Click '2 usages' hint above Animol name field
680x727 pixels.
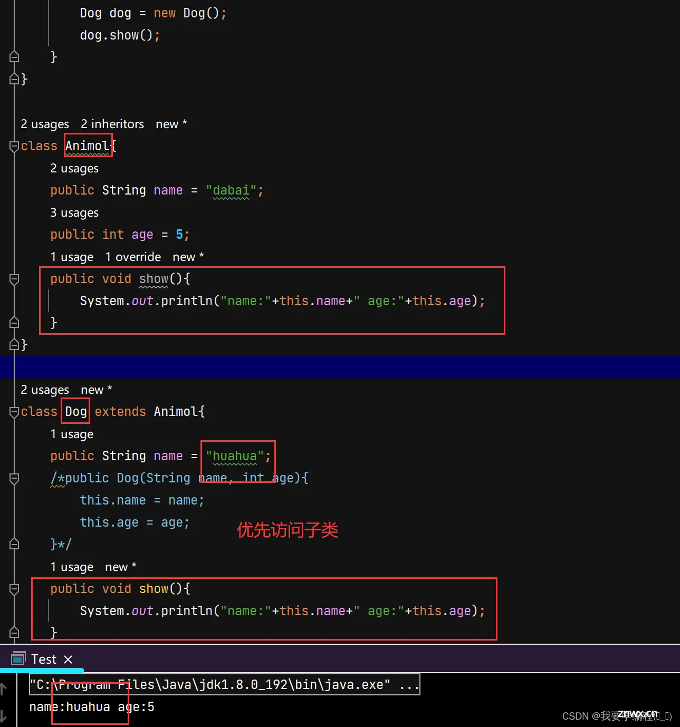coord(74,168)
